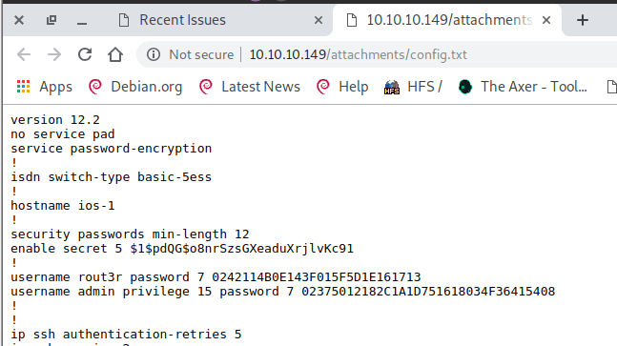Open The Axer - Tool bookmark
Image resolution: width=617 pixels, height=346 pixels.
(523, 87)
